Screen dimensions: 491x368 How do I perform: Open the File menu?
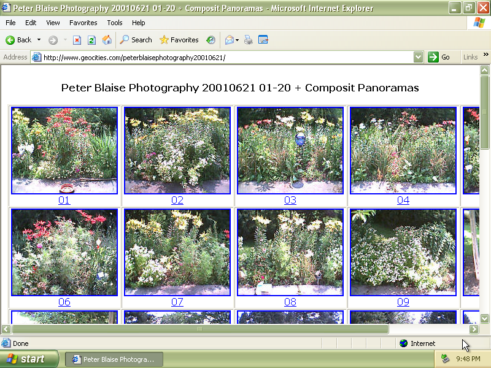pos(10,23)
